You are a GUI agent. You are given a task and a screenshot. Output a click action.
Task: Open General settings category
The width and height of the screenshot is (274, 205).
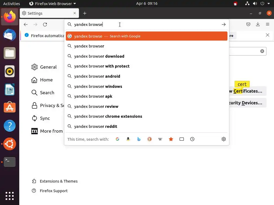pos(44,67)
